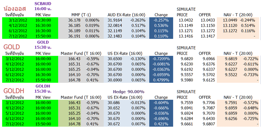Select the GOLDH NAV value 9.7591
This screenshot has height=128, width=261.
[x=231, y=103]
